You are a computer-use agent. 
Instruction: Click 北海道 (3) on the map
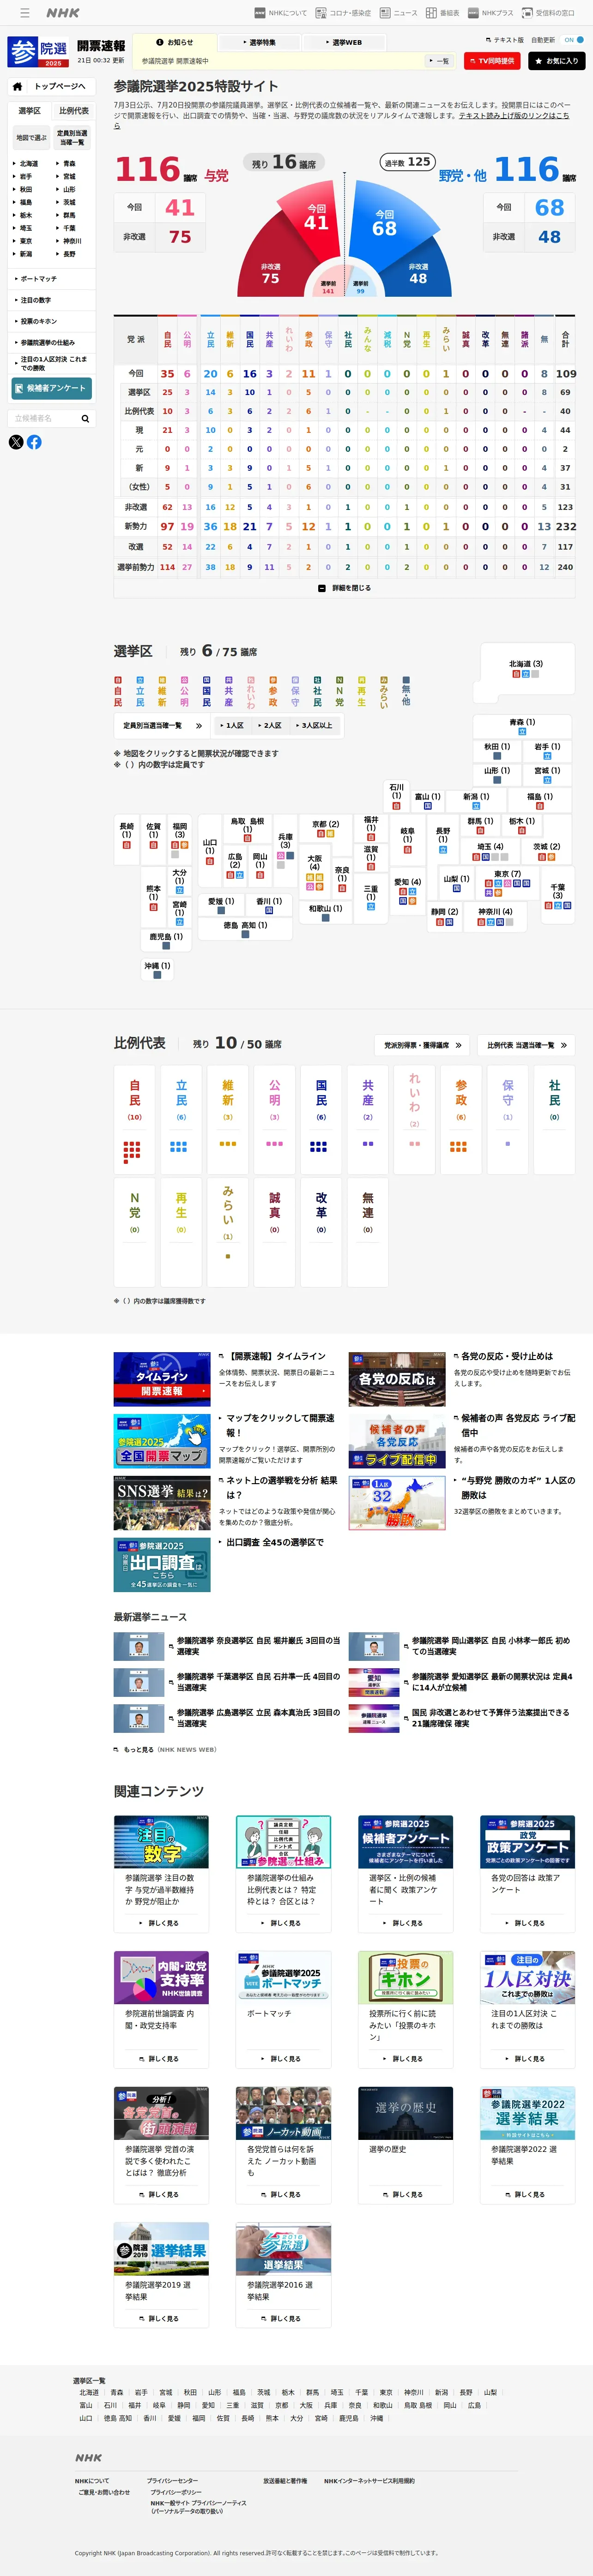point(526,668)
